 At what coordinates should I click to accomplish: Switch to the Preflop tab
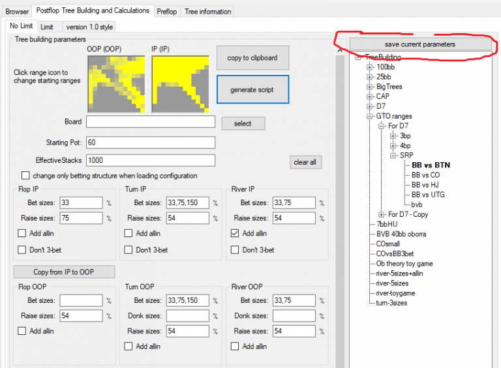point(166,12)
